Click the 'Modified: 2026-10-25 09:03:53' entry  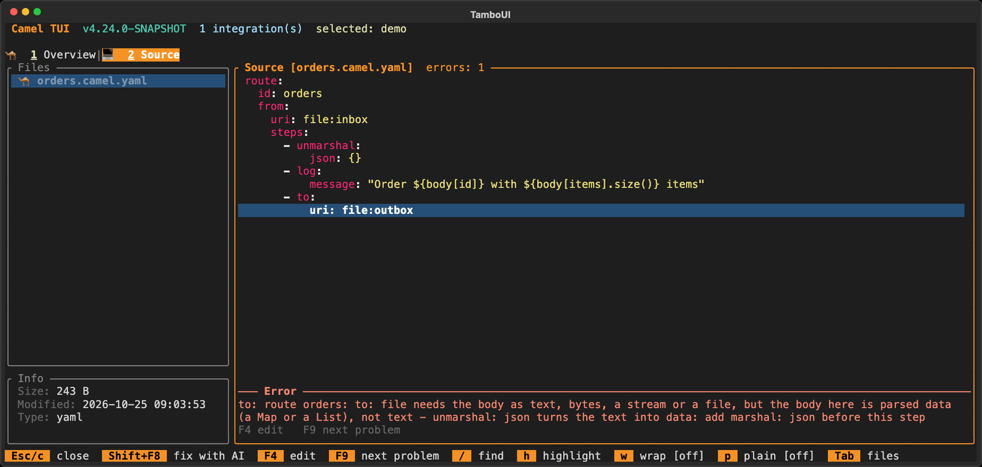pyautogui.click(x=112, y=404)
